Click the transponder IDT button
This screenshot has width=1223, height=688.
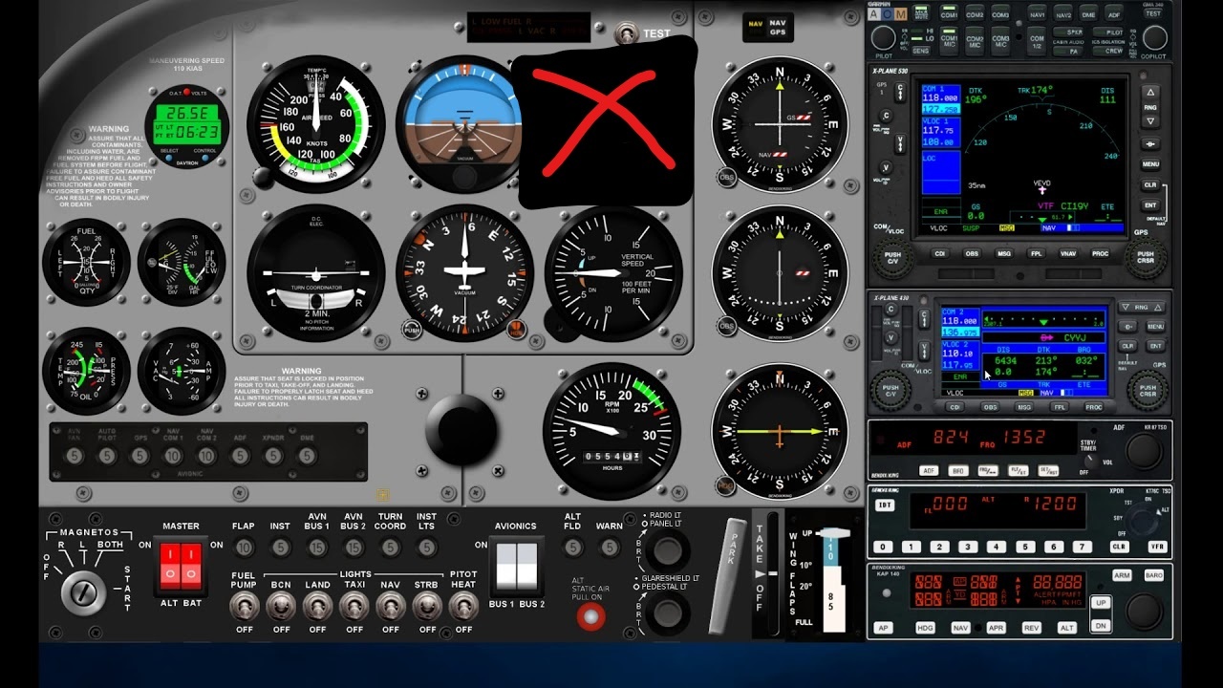(885, 505)
